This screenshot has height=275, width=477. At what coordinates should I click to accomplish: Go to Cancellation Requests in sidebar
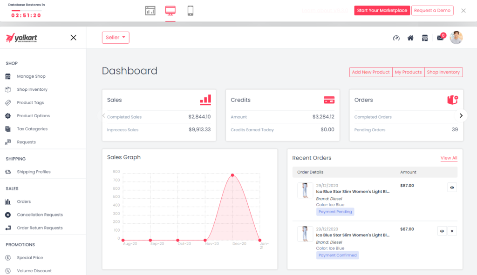pos(40,215)
